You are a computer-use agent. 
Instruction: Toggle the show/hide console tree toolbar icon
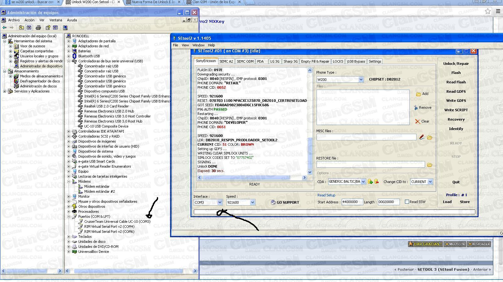(x=29, y=28)
